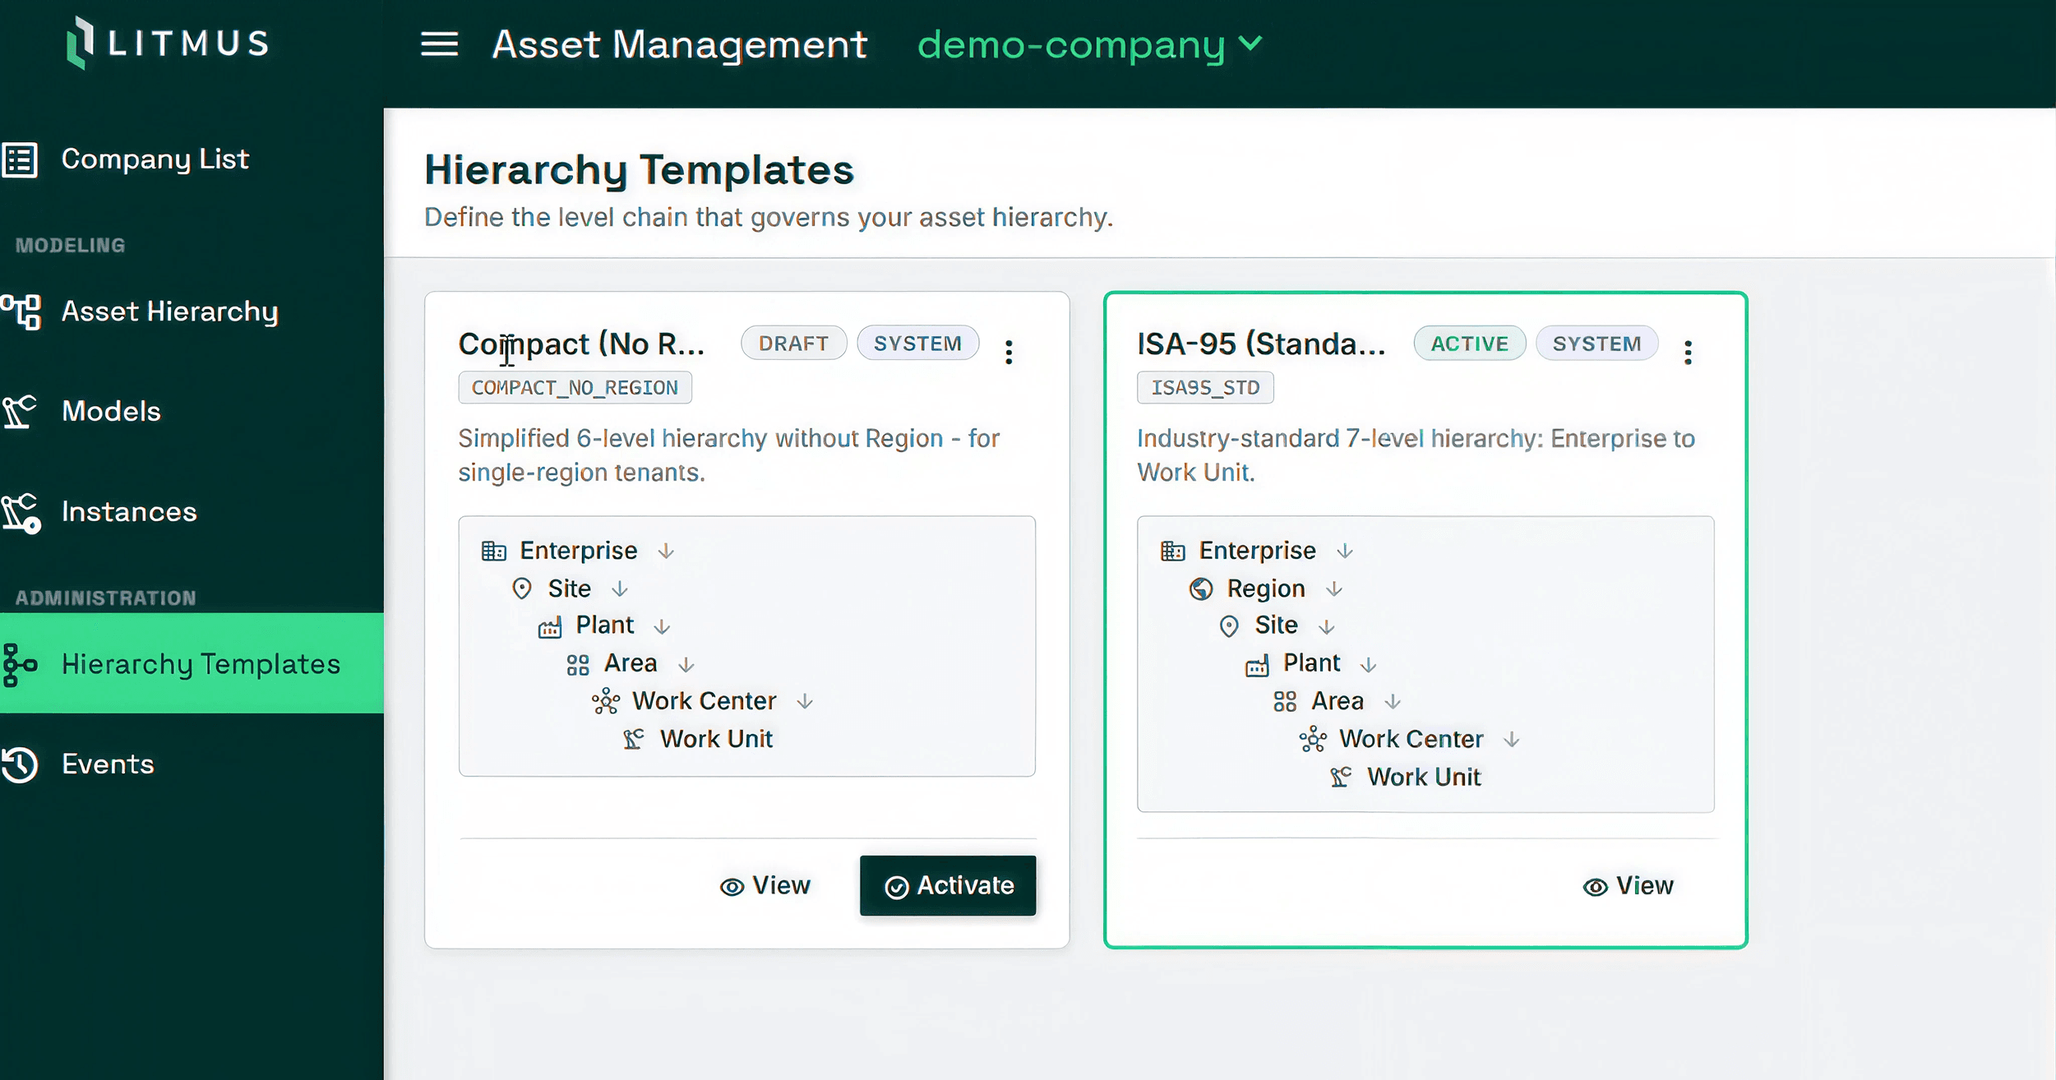This screenshot has width=2056, height=1080.
Task: Click the DRAFT badge on Compact card
Action: point(793,344)
